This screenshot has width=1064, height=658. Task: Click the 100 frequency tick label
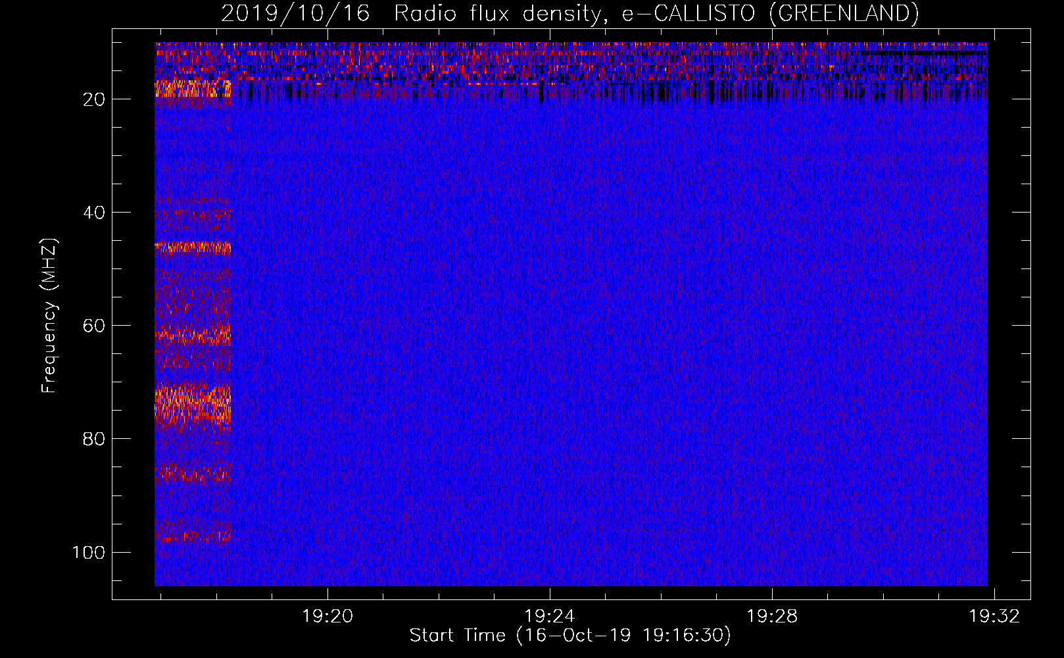point(89,552)
